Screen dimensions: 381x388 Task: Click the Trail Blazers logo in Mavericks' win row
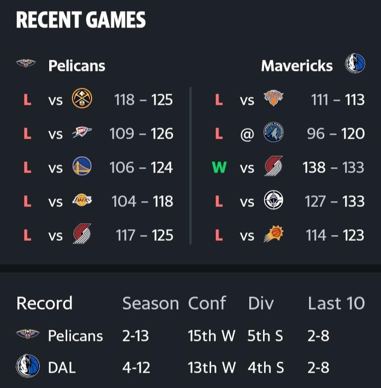coord(274,167)
